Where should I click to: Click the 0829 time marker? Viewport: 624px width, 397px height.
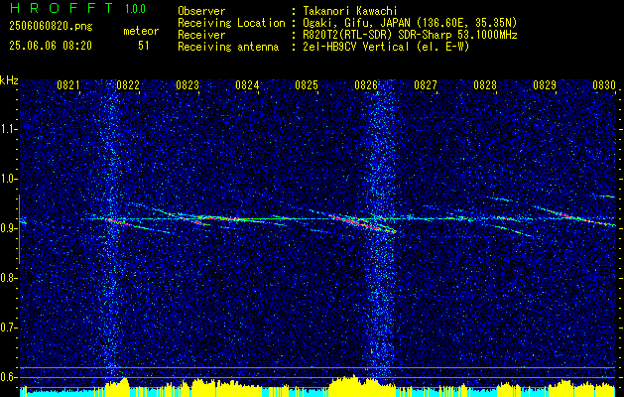click(x=545, y=85)
